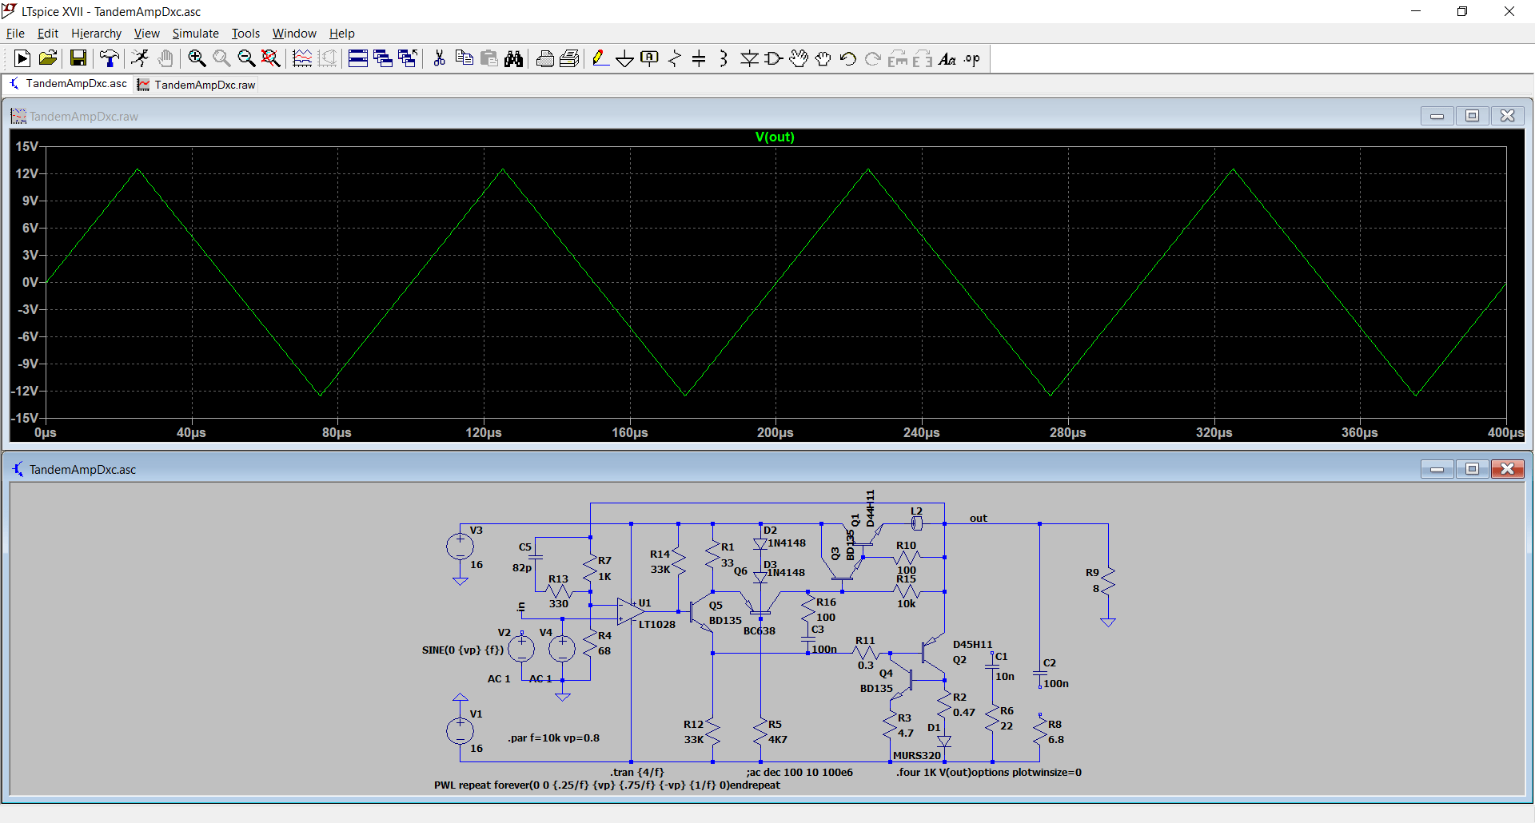
Task: Click the Find binoculars icon
Action: pyautogui.click(x=513, y=58)
